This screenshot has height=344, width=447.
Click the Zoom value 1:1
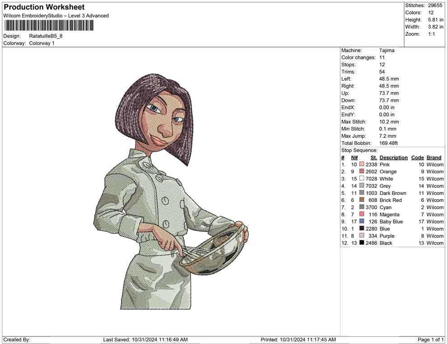pos(432,34)
